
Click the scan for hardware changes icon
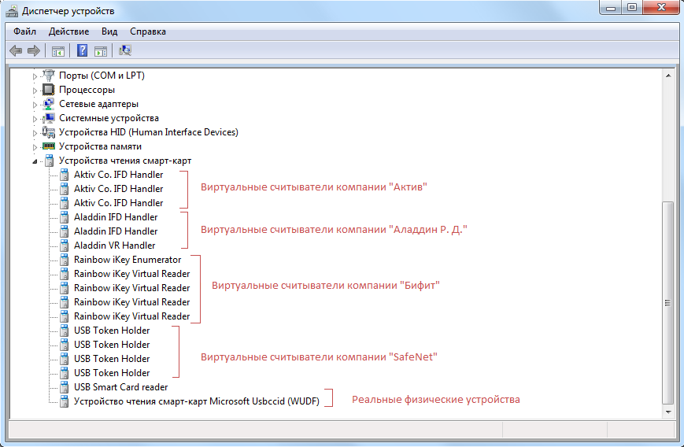click(125, 51)
